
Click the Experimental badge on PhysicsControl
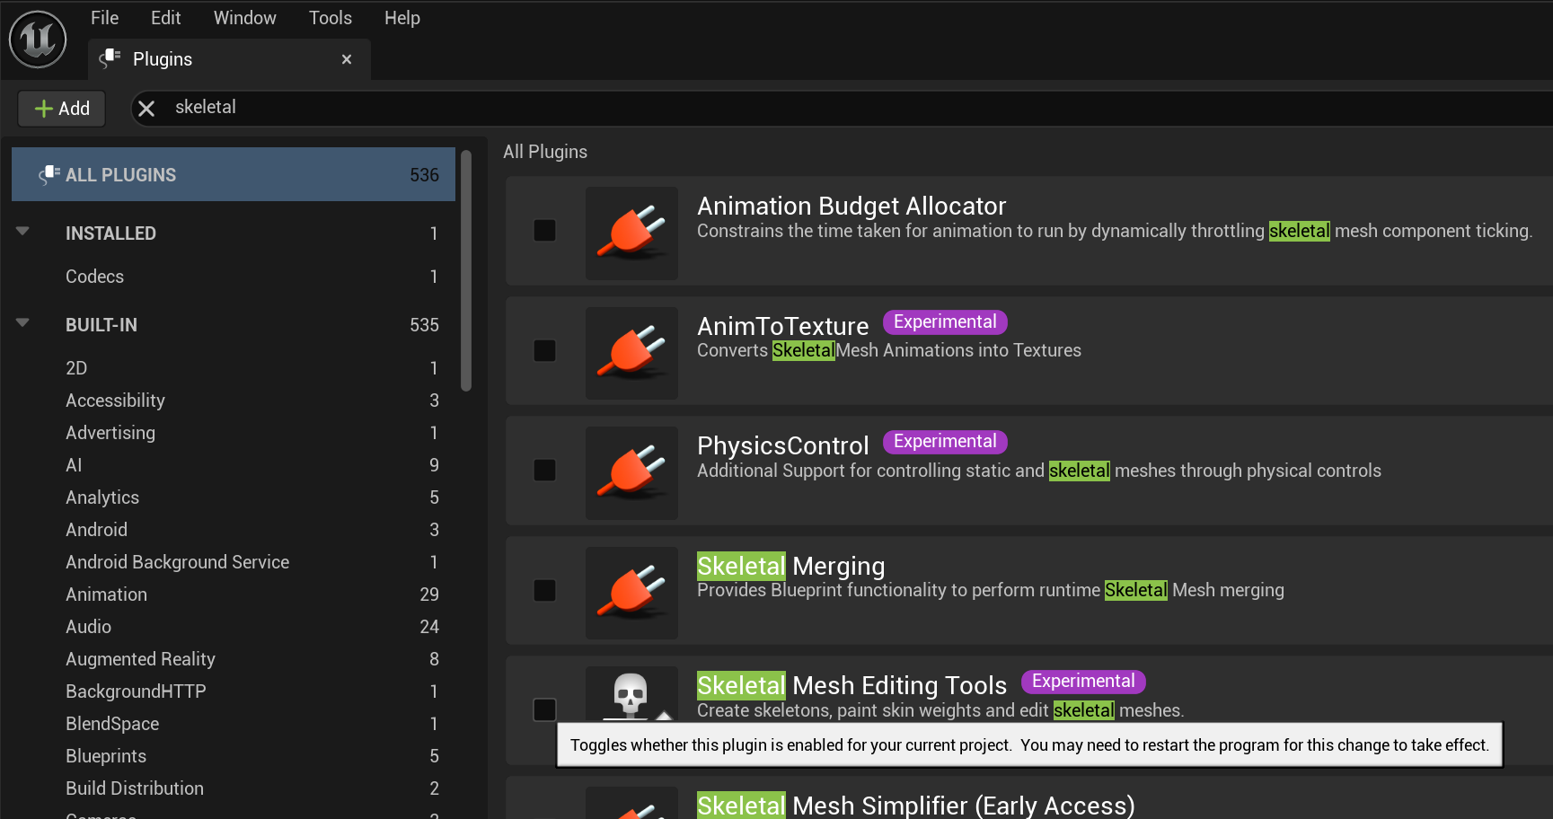[x=945, y=442]
